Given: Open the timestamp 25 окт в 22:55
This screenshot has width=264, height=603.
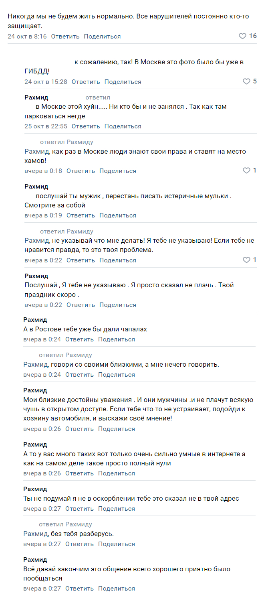Looking at the screenshot, I should click(46, 126).
